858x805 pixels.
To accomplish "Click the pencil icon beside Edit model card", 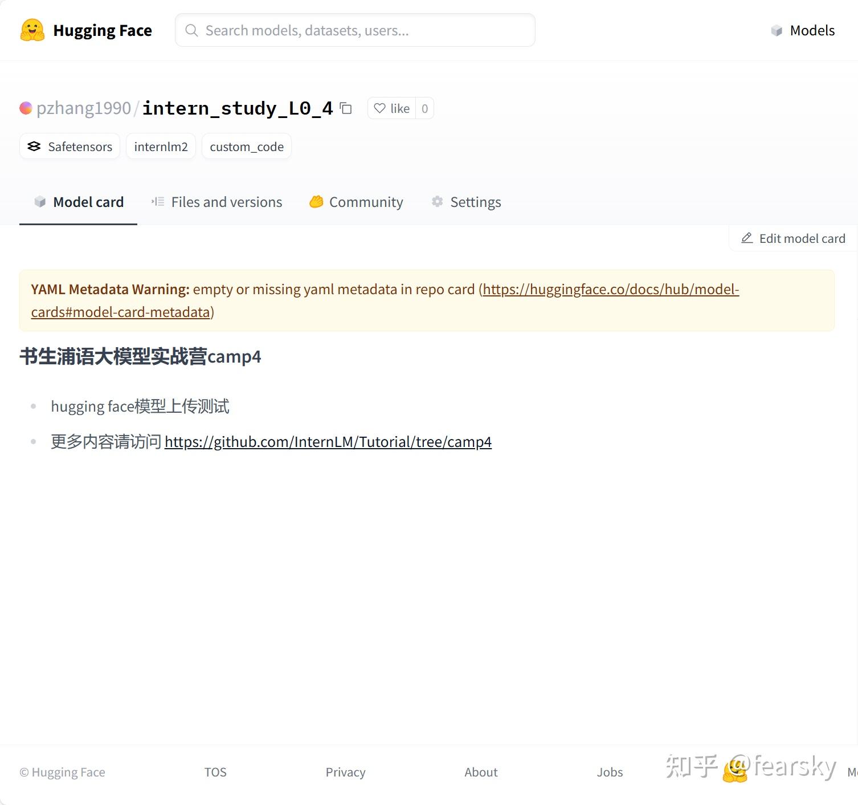I will point(747,238).
